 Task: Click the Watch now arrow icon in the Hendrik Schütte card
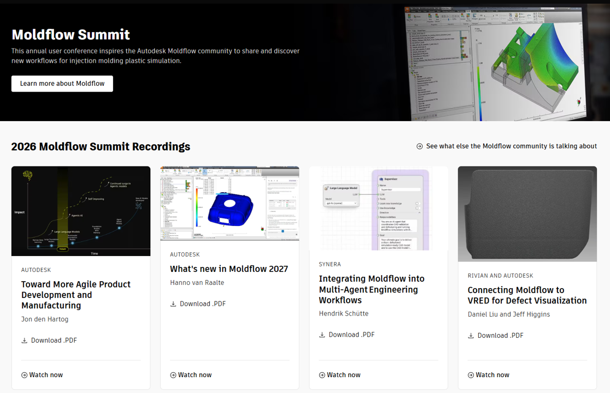click(x=322, y=375)
